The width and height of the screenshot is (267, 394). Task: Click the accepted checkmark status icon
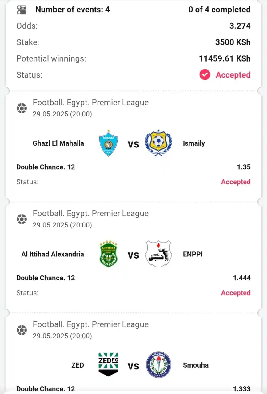[205, 75]
